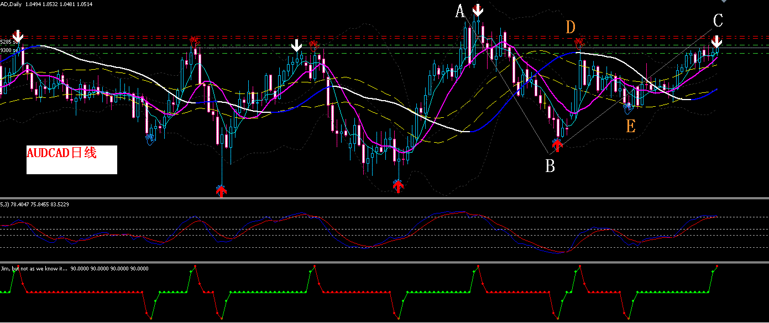
Task: Click the AUDCAD日线 text label box
Action: click(x=72, y=160)
